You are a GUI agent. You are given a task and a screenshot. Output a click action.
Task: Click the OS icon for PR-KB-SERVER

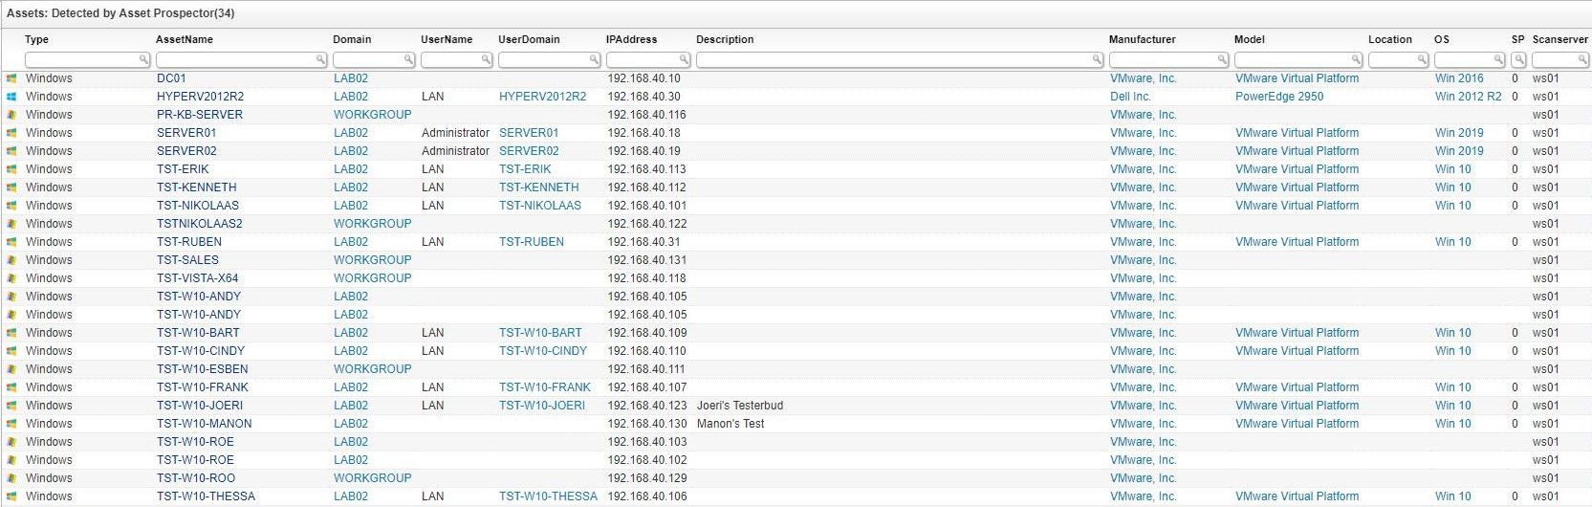11,115
